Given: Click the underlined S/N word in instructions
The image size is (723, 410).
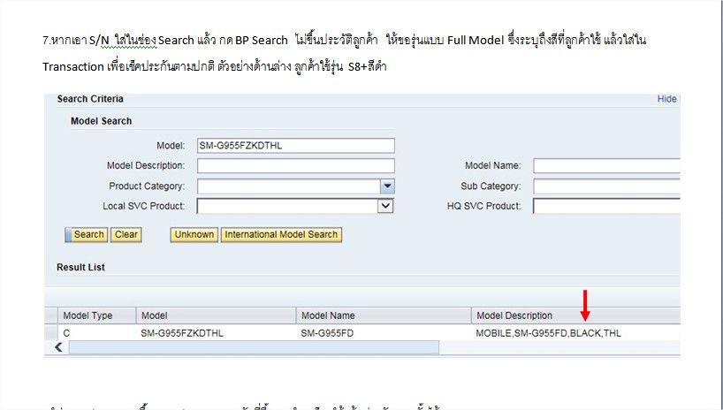Looking at the screenshot, I should tap(99, 40).
